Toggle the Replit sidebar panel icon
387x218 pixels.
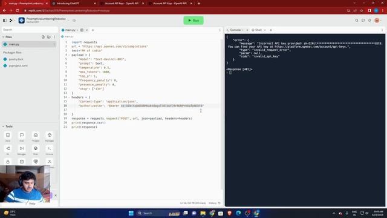pos(5,21)
